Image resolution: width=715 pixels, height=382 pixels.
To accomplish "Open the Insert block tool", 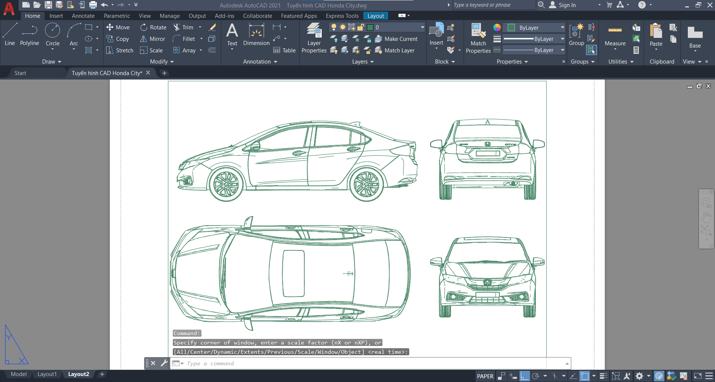I will (436, 35).
